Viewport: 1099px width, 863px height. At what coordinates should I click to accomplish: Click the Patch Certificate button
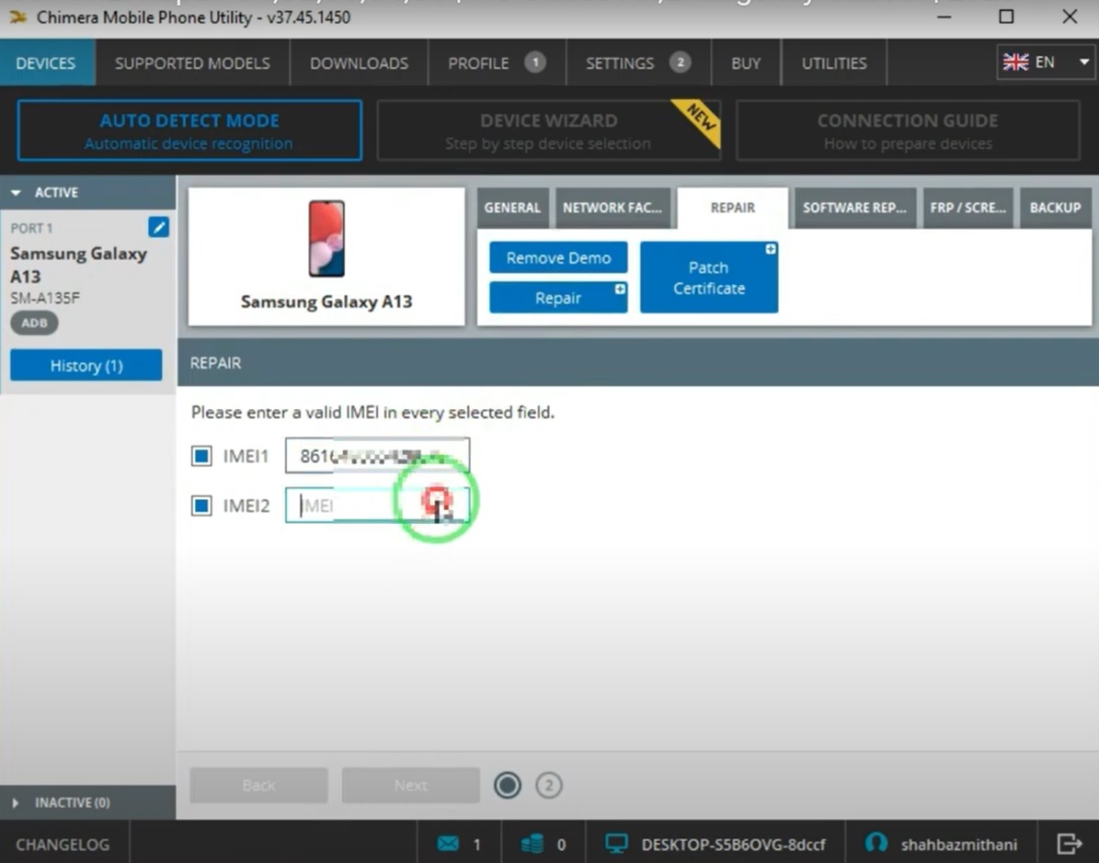[x=709, y=278]
